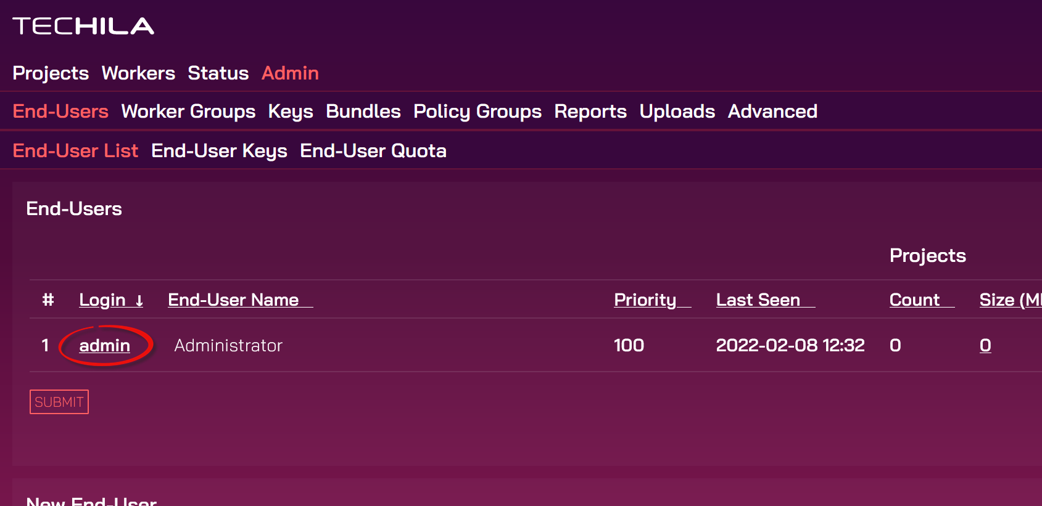Sort by End-User Name column
1042x506 pixels.
tap(233, 300)
